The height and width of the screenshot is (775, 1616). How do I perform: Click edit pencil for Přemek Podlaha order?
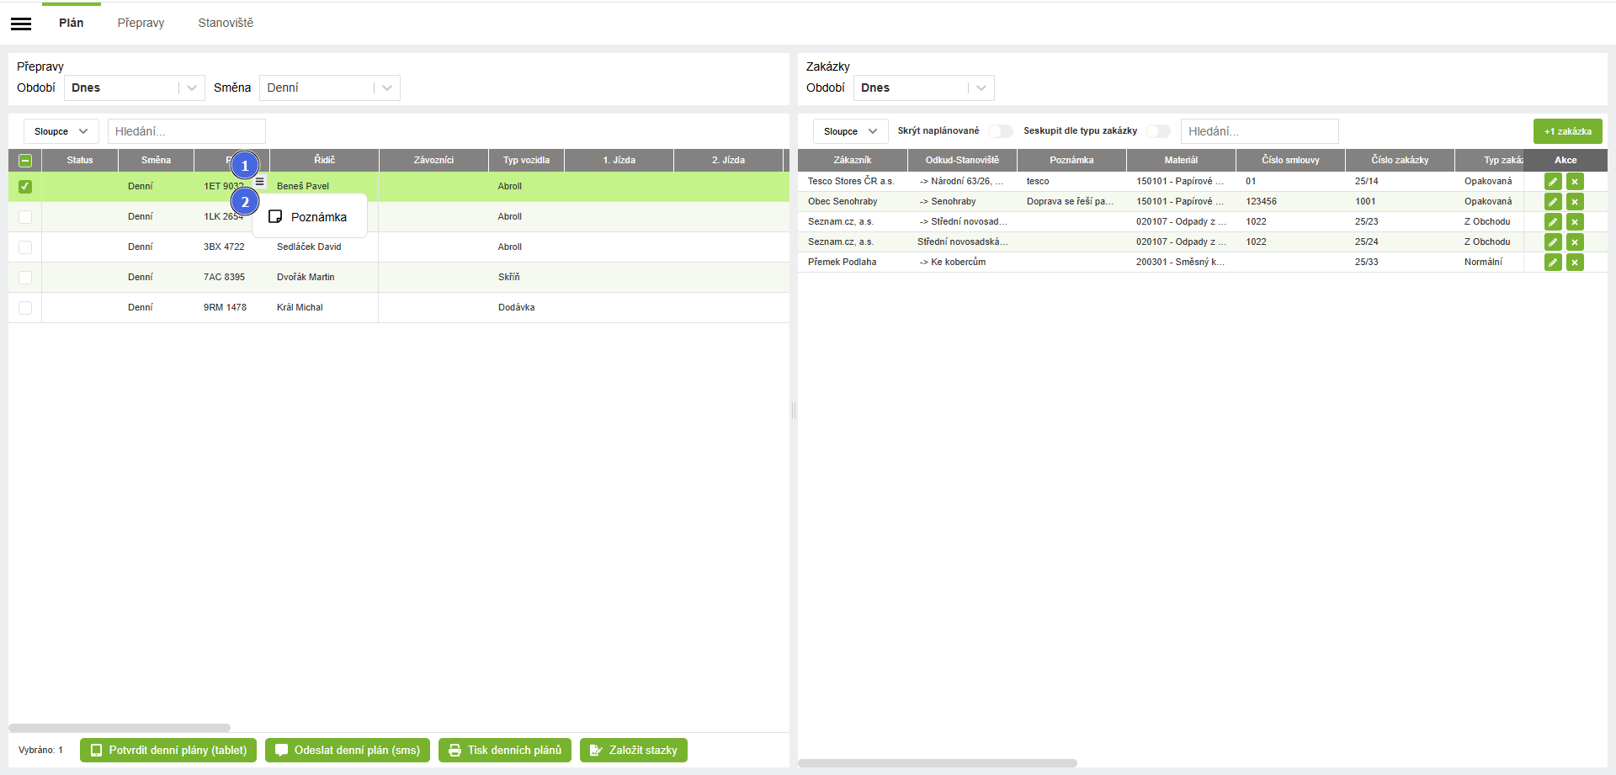(x=1553, y=263)
